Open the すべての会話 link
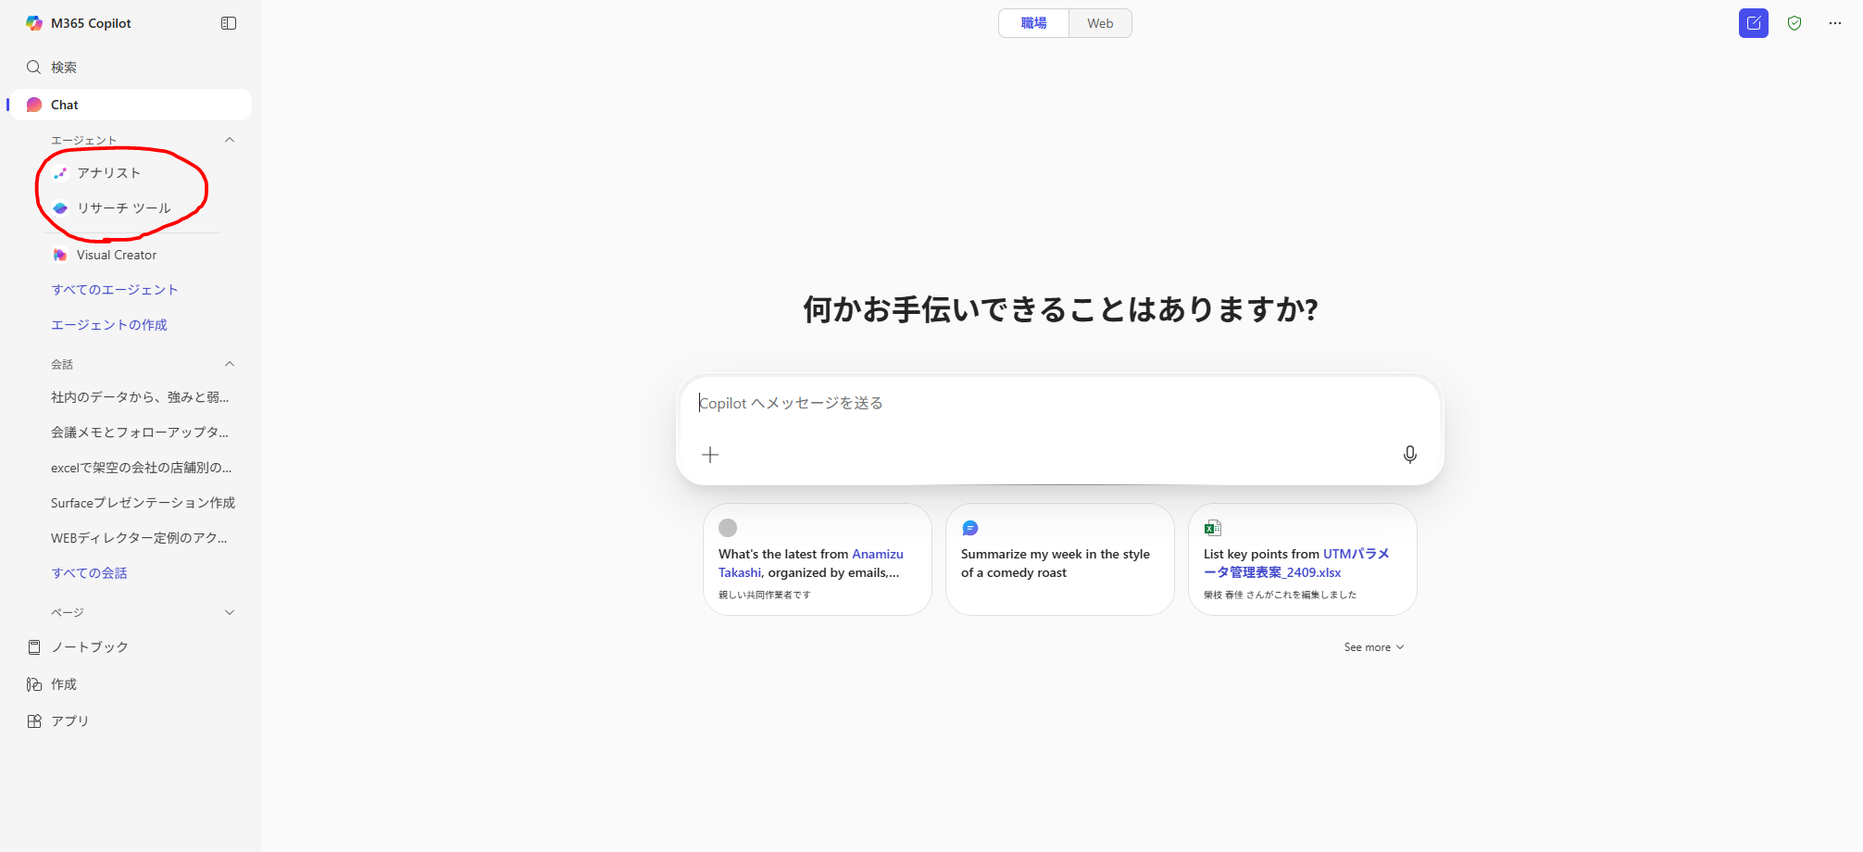 89,573
